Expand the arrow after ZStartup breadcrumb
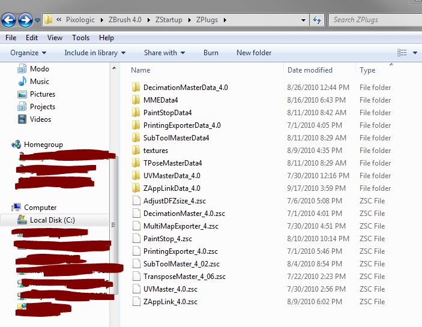This screenshot has height=327, width=422. pyautogui.click(x=190, y=20)
